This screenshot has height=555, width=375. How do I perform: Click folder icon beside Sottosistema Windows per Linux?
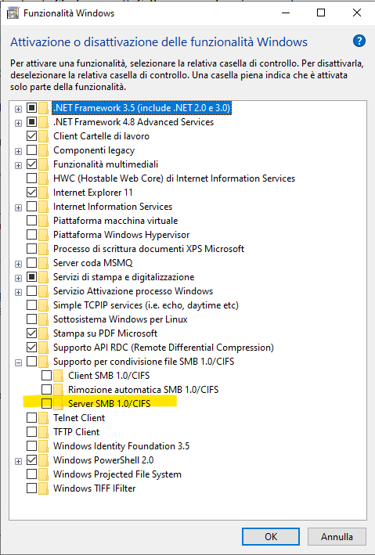click(x=44, y=319)
